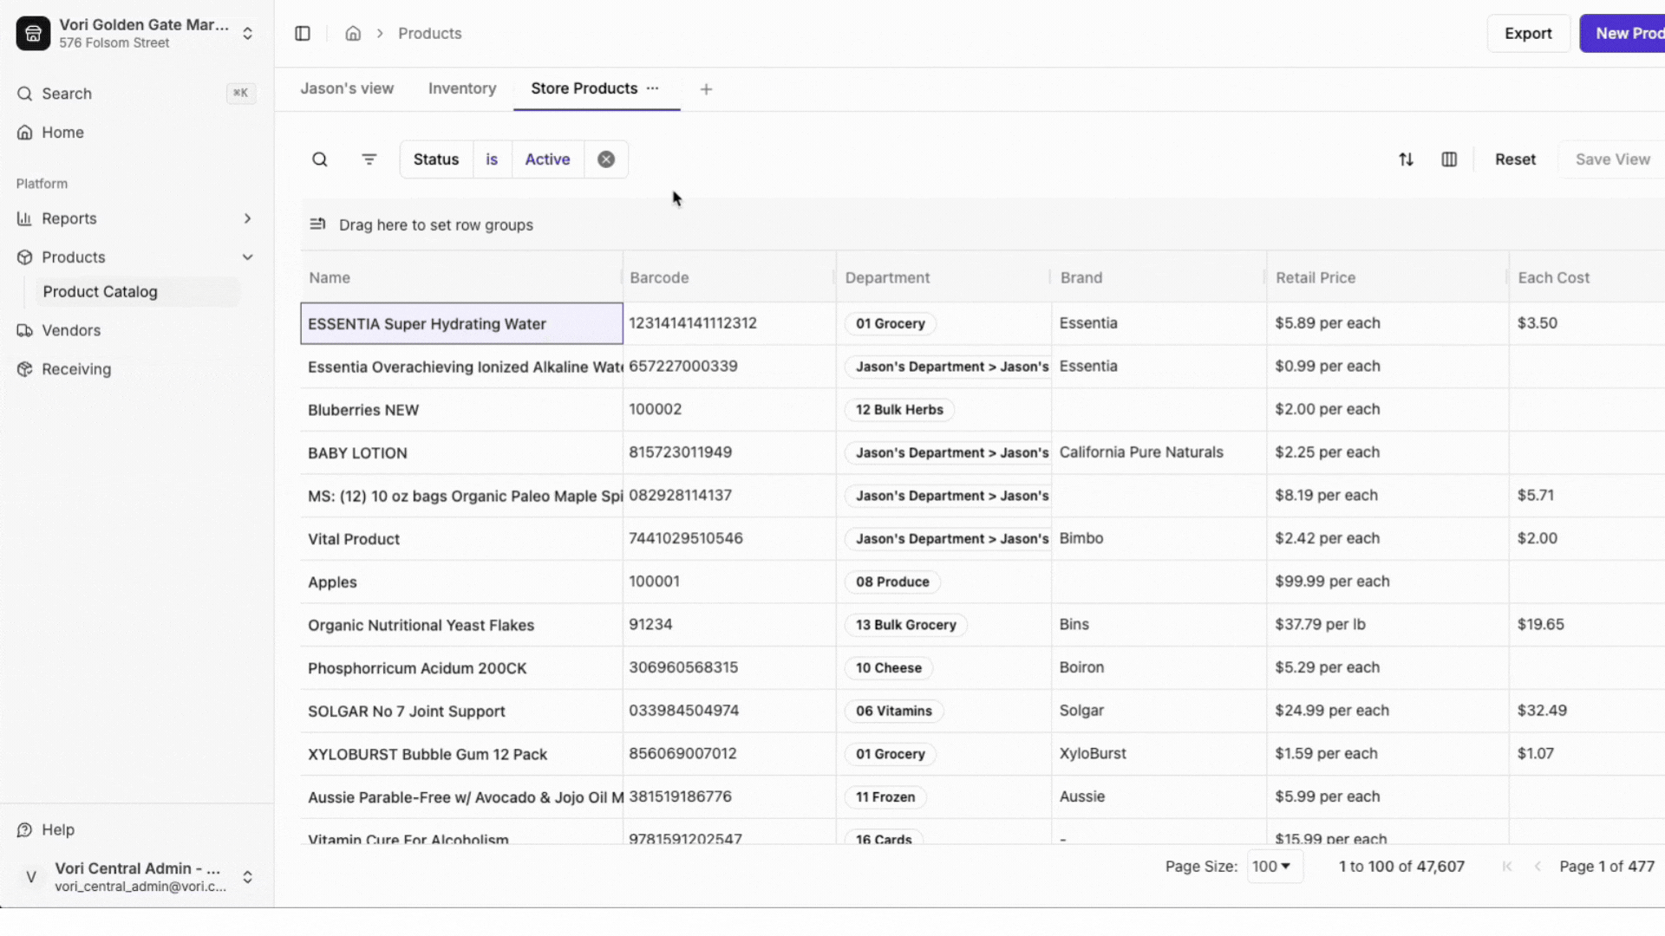Click the Export button

1528,33
